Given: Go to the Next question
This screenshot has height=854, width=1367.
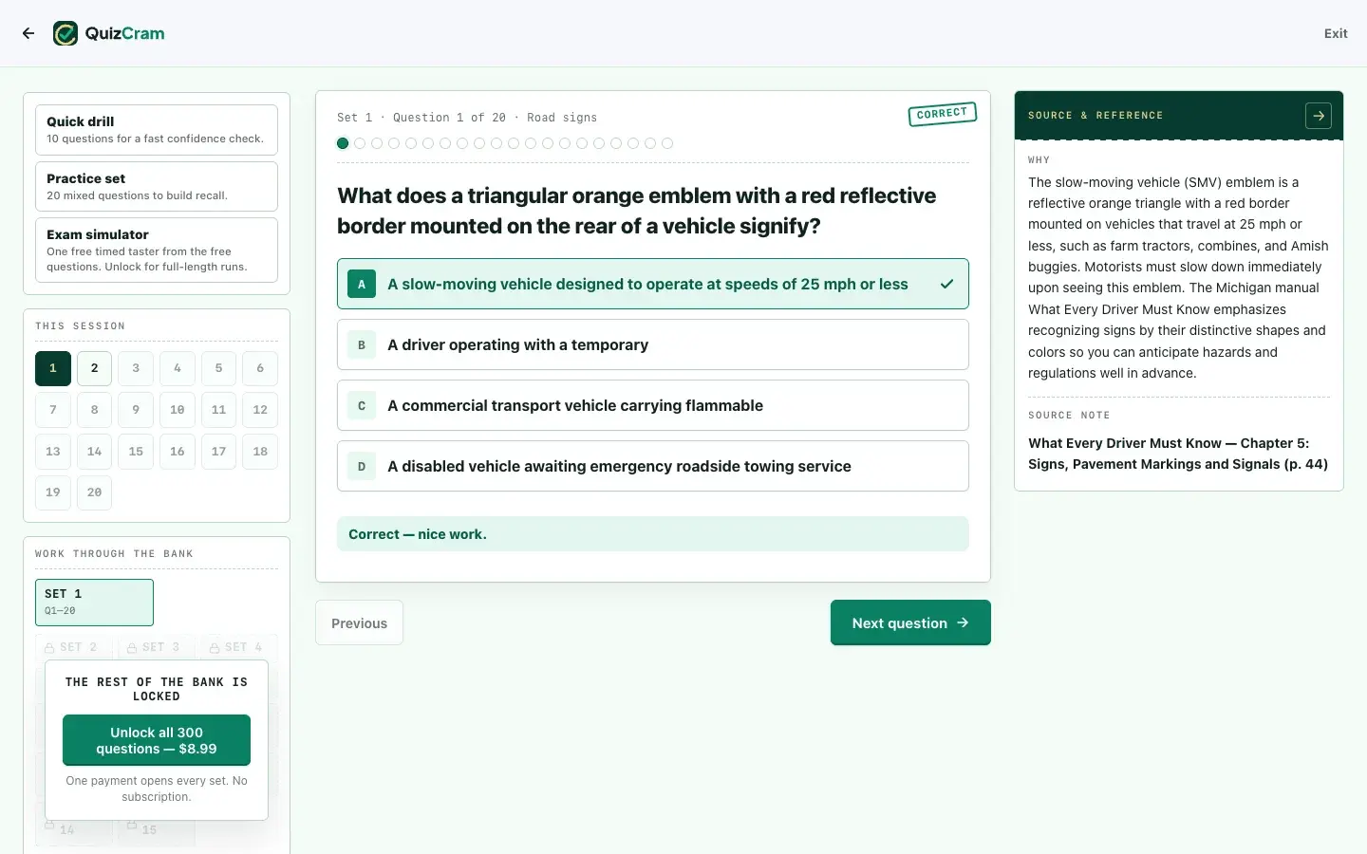Looking at the screenshot, I should click(910, 622).
